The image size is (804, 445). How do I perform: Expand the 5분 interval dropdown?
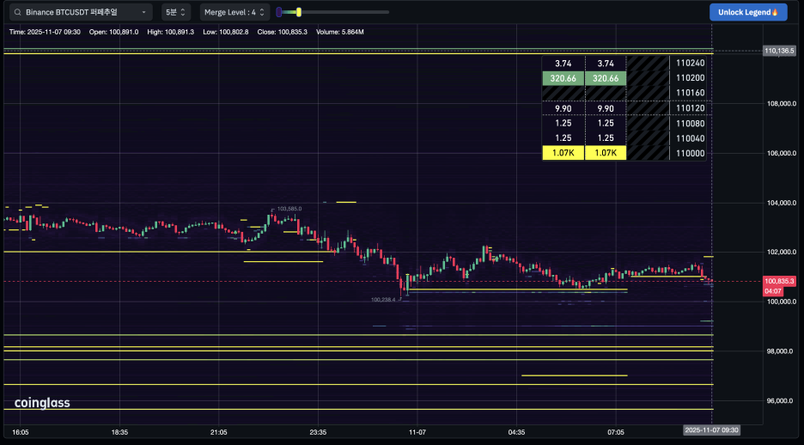click(175, 12)
